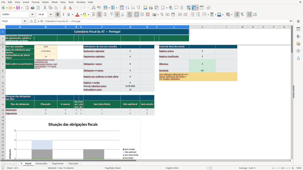Image resolution: width=303 pixels, height=170 pixels.
Task: Toggle Italic formatting
Action: coord(63,15)
